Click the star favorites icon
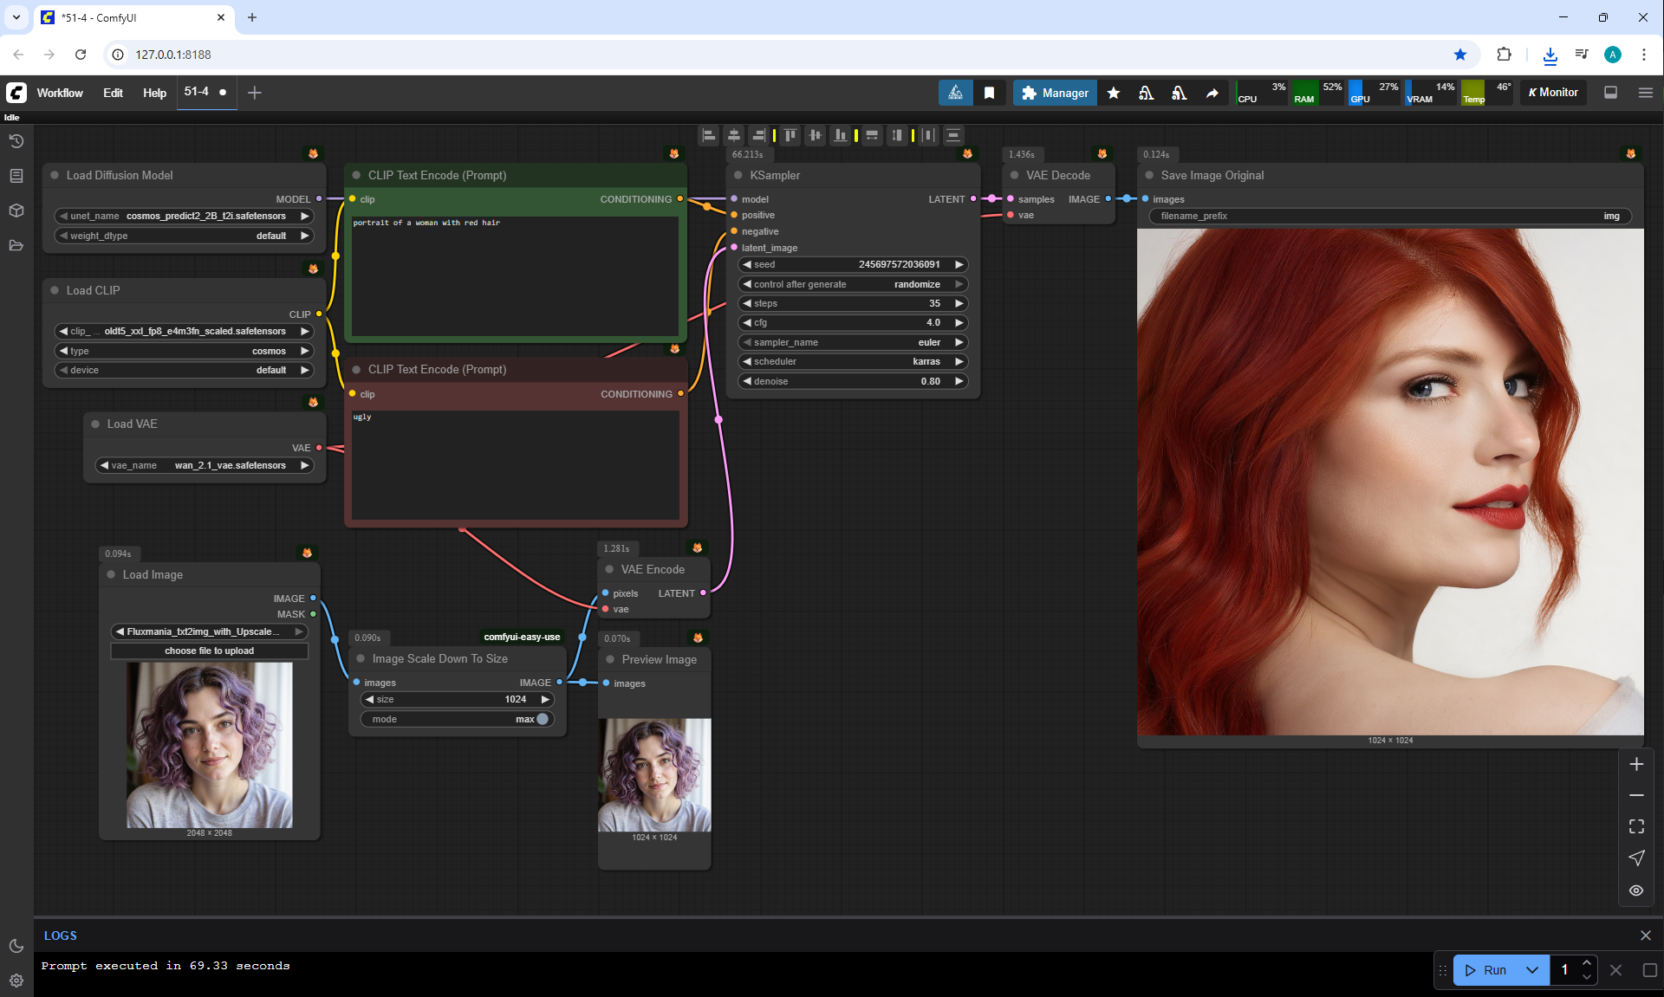Viewport: 1664px width, 997px height. click(x=1114, y=93)
